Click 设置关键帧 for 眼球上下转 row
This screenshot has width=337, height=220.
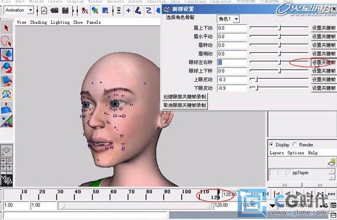coord(324,71)
